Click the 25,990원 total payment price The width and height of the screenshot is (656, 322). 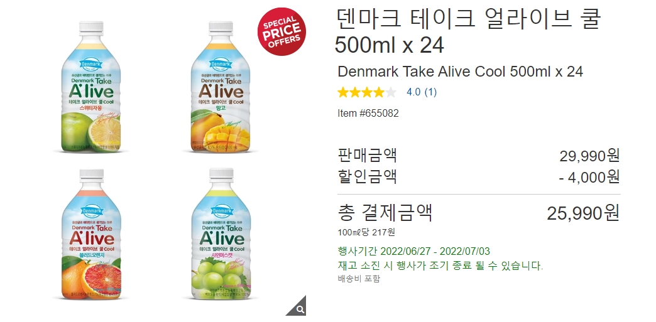(583, 213)
